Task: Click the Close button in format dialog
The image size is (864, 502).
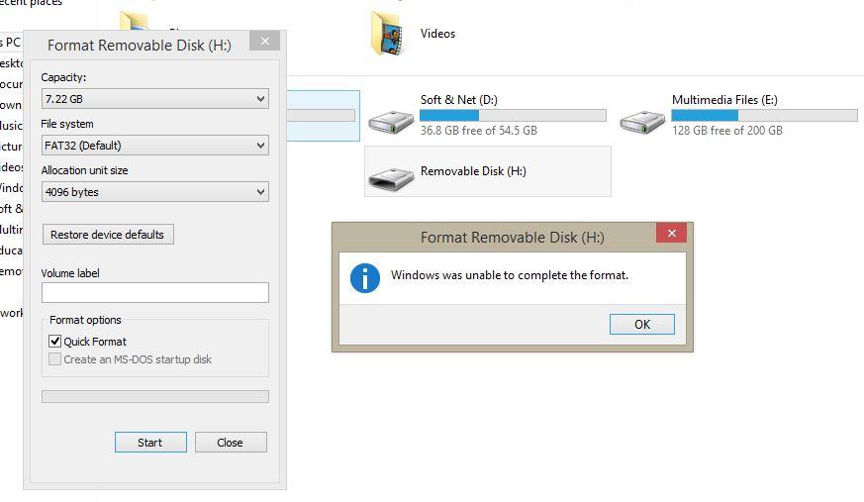Action: click(x=231, y=443)
